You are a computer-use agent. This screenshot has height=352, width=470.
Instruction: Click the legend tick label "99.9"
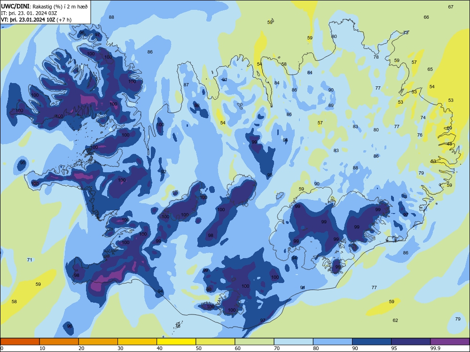(435, 348)
